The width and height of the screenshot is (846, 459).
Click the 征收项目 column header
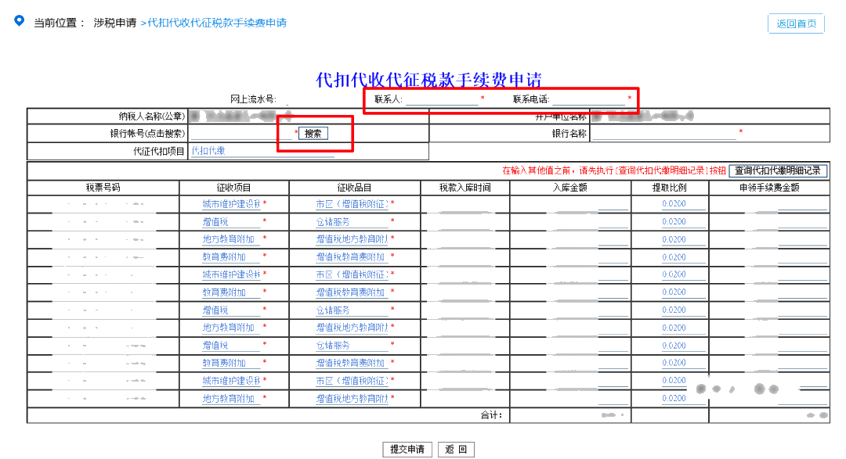click(233, 188)
